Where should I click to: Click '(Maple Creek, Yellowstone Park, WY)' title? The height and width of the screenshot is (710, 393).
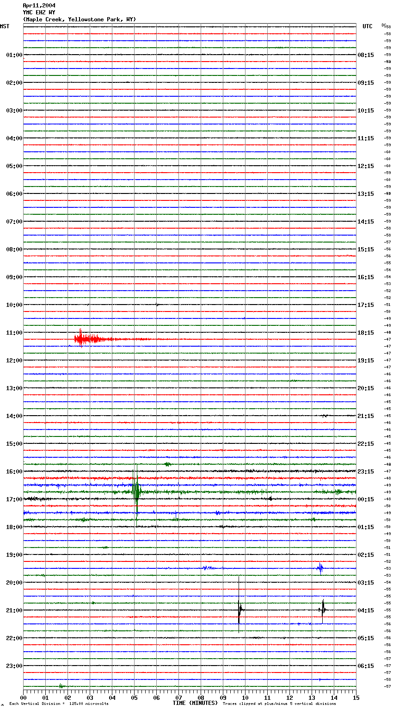(80, 19)
